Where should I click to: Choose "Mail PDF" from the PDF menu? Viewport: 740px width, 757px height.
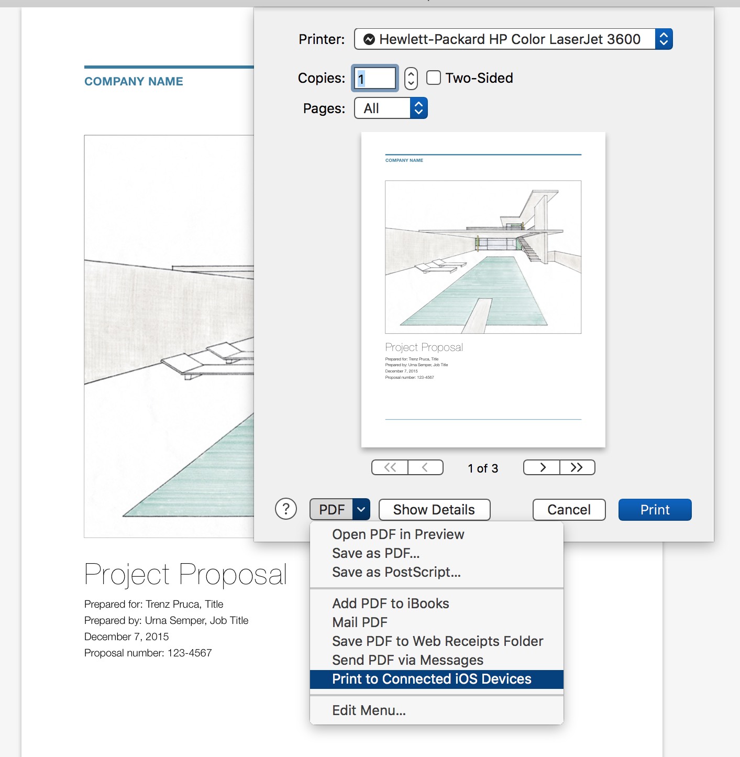pyautogui.click(x=359, y=622)
